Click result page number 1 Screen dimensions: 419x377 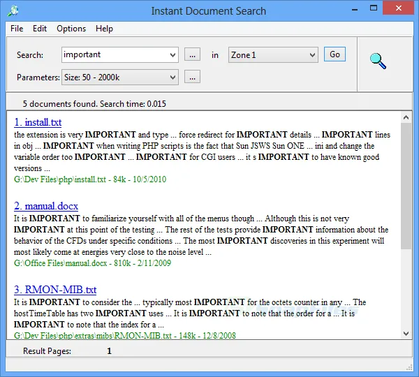click(x=109, y=350)
